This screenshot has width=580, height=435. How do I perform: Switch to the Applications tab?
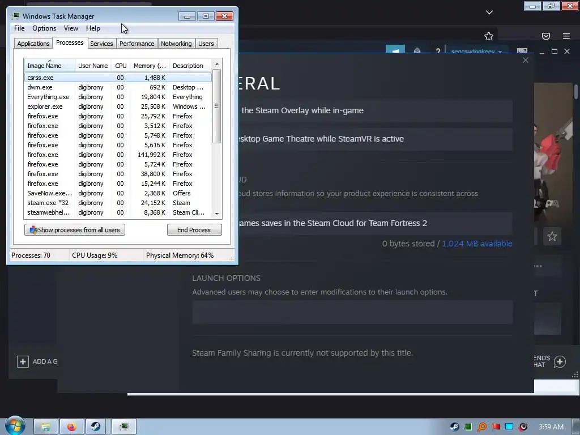pyautogui.click(x=33, y=43)
